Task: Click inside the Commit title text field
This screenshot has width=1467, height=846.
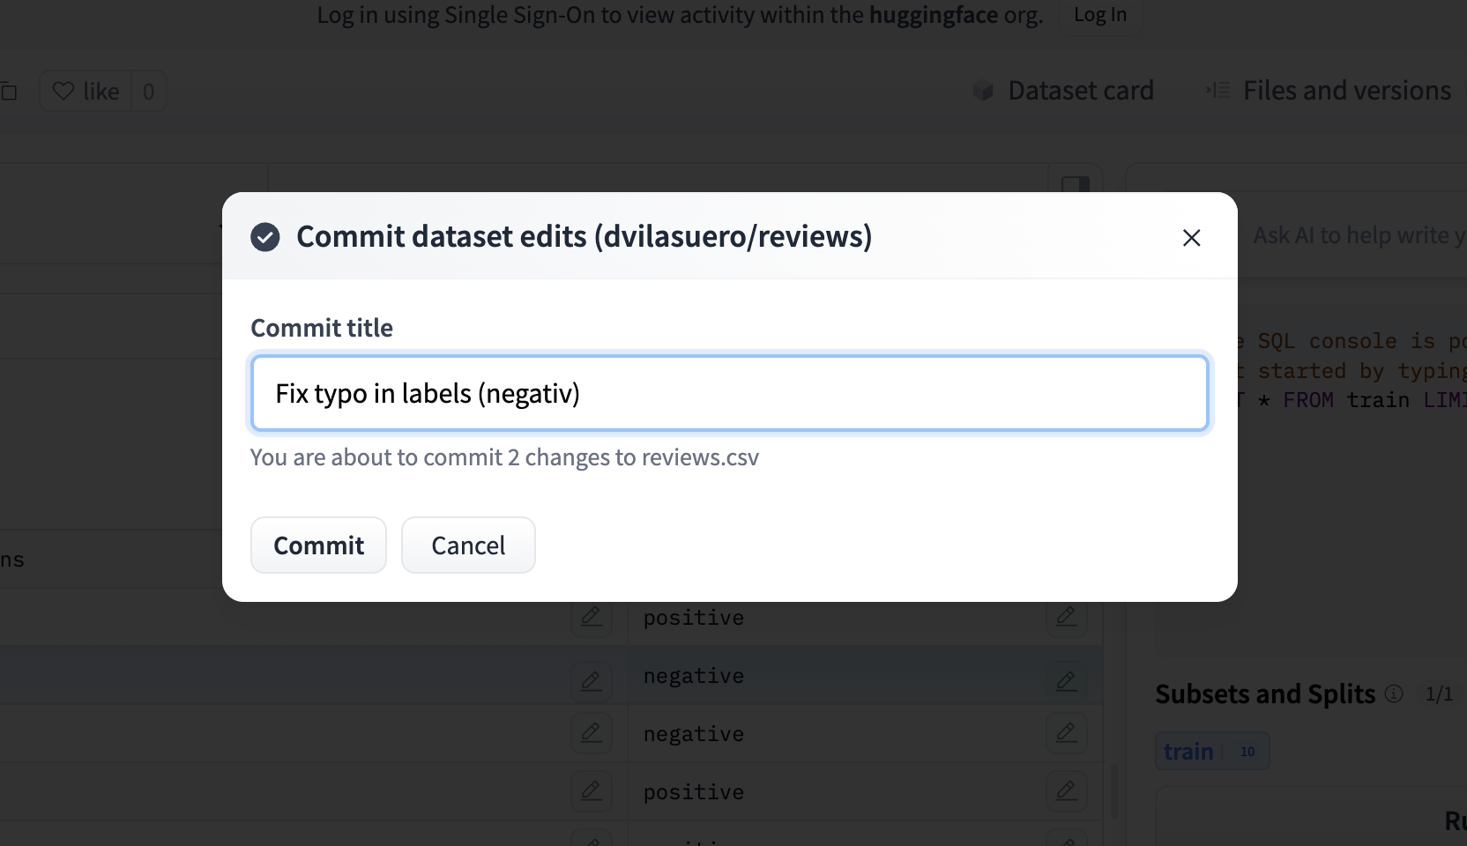Action: [x=729, y=393]
